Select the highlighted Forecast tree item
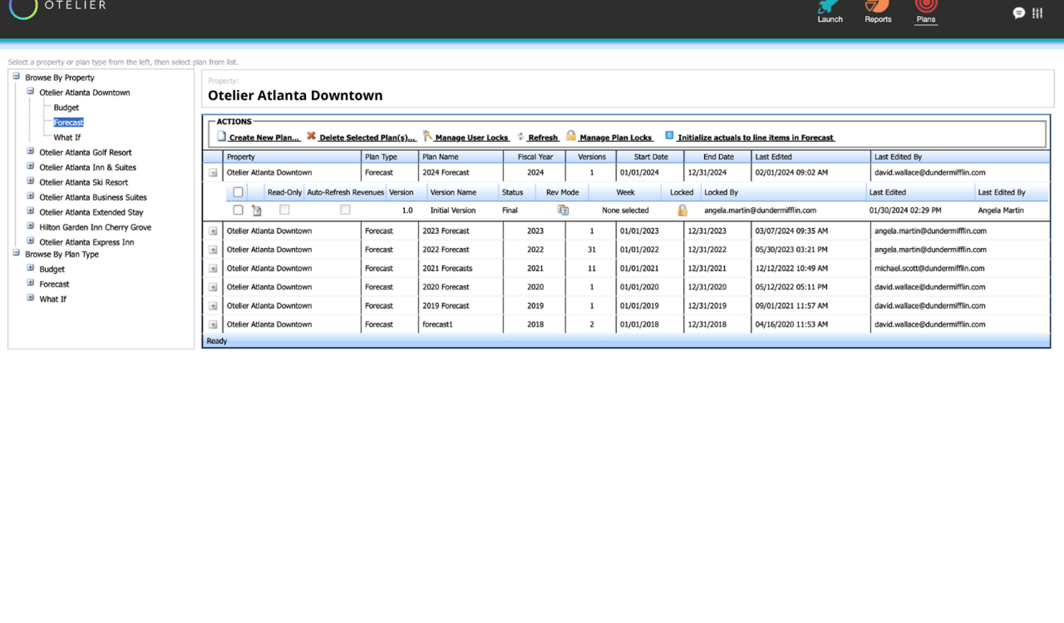 click(x=68, y=122)
